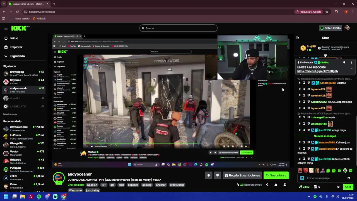This screenshot has width=357, height=201.
Task: Open the user icon beside the report icon
Action: [x=285, y=185]
